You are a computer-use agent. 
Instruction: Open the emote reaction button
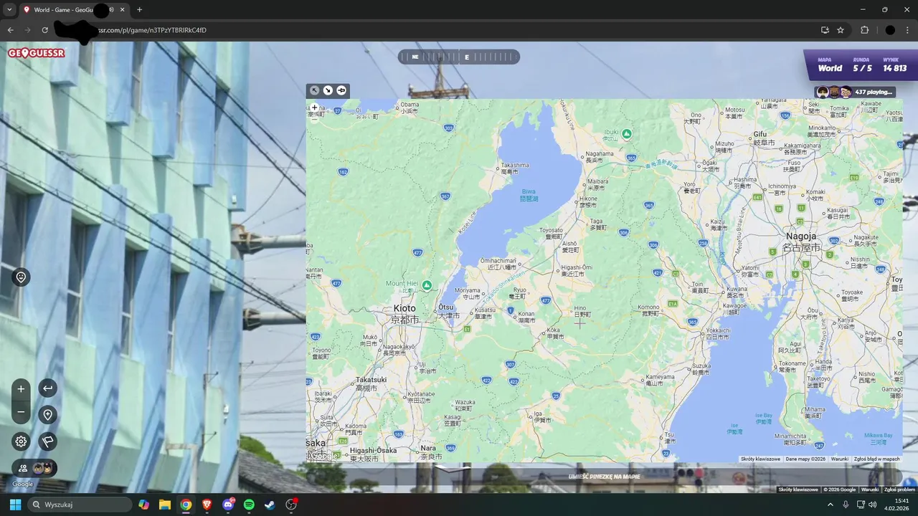click(21, 277)
